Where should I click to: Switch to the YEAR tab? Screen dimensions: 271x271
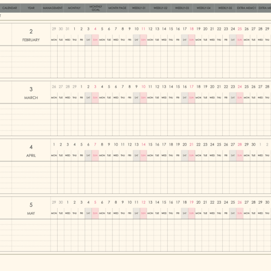pyautogui.click(x=31, y=8)
